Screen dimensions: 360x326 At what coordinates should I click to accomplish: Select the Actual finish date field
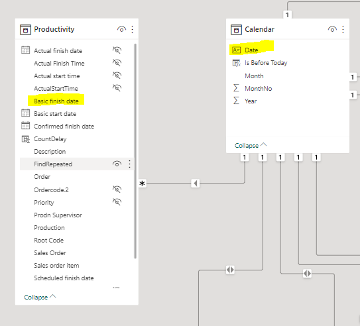click(x=58, y=50)
